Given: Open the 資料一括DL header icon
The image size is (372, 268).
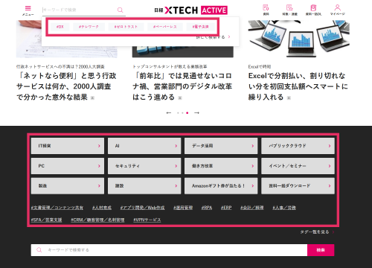Looking at the screenshot, I should (x=313, y=10).
